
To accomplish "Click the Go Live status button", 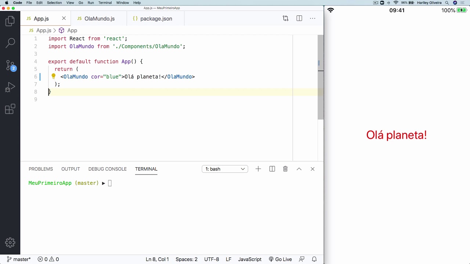I will (x=280, y=259).
